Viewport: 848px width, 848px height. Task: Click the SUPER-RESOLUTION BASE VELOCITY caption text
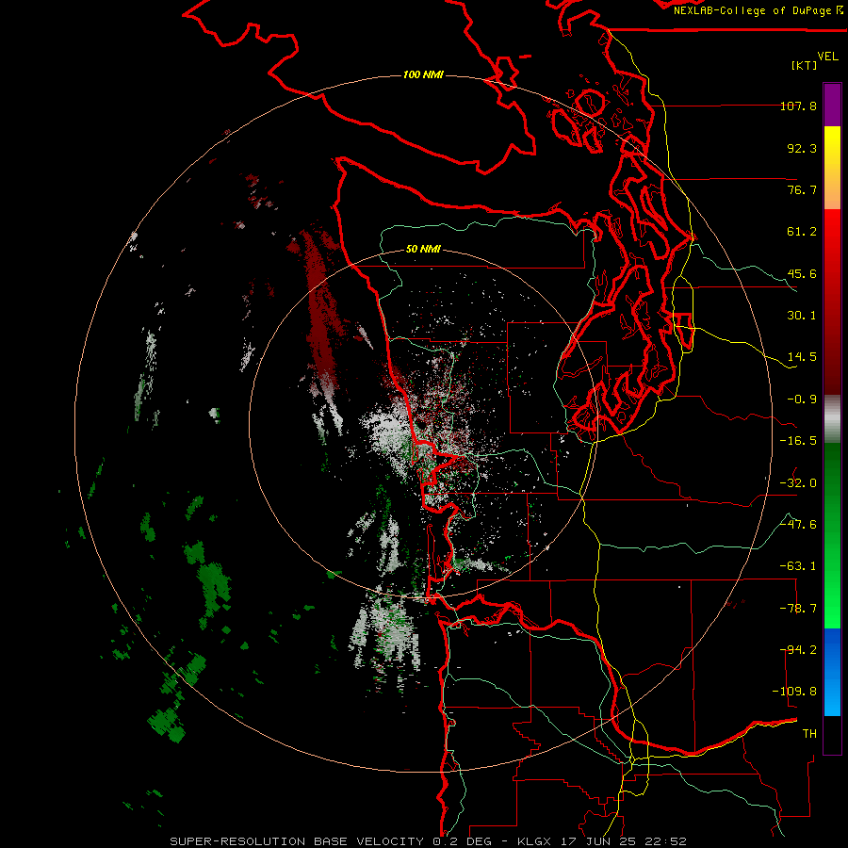297,841
